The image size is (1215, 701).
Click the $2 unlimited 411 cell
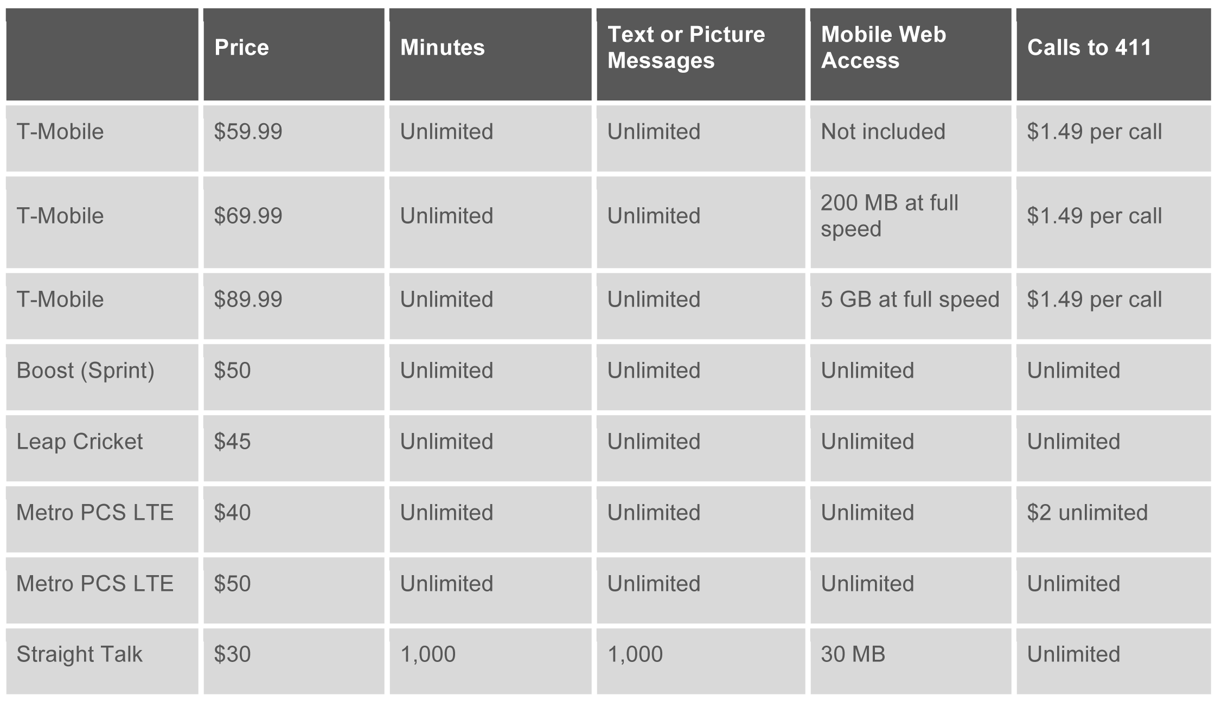point(1087,513)
